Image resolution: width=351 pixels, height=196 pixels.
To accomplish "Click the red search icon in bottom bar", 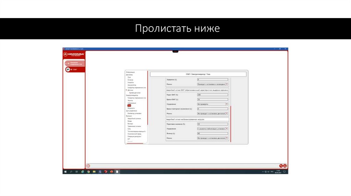I will point(281,166).
